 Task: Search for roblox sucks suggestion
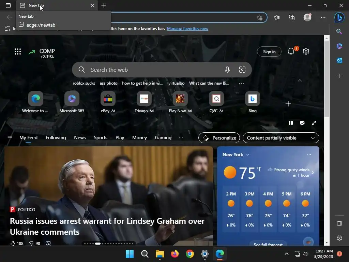[84, 83]
